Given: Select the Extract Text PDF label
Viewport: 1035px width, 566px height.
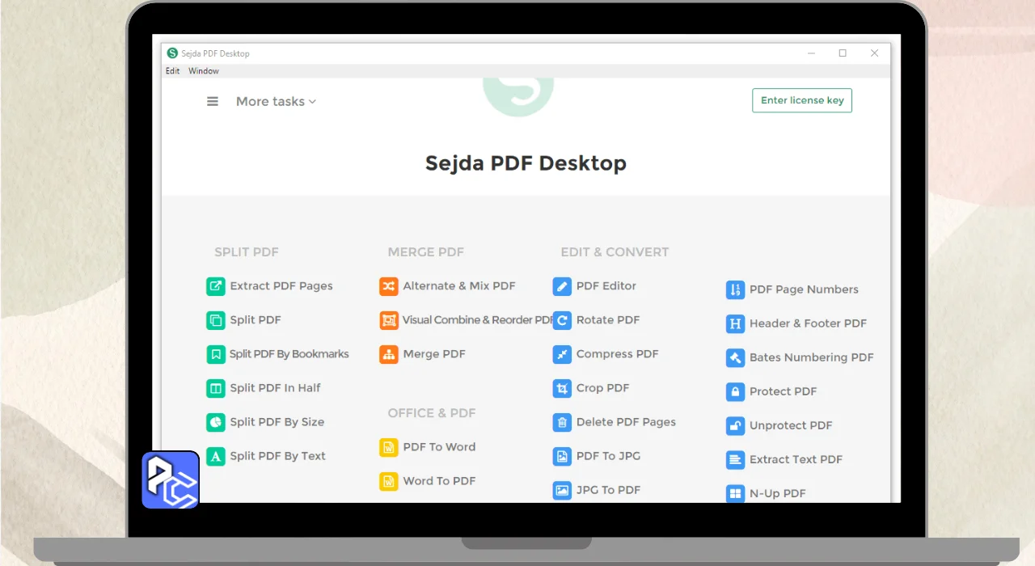Looking at the screenshot, I should [x=796, y=459].
